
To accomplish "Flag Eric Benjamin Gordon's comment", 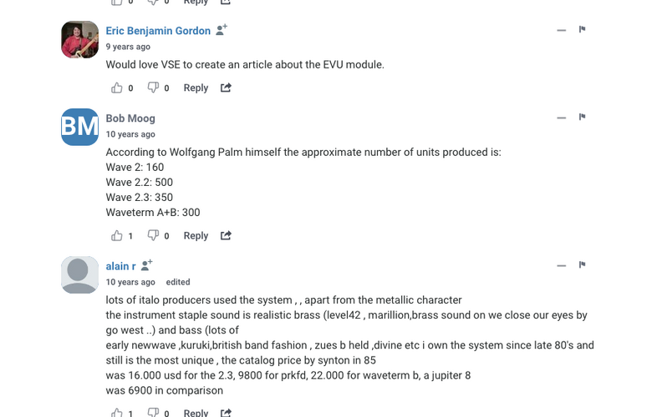I will 582,29.
